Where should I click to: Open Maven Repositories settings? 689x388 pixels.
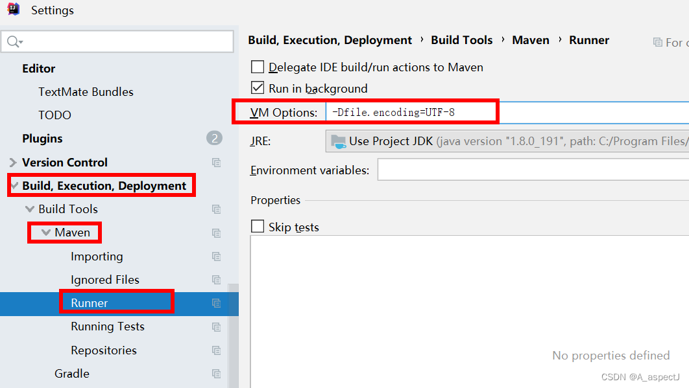[104, 350]
